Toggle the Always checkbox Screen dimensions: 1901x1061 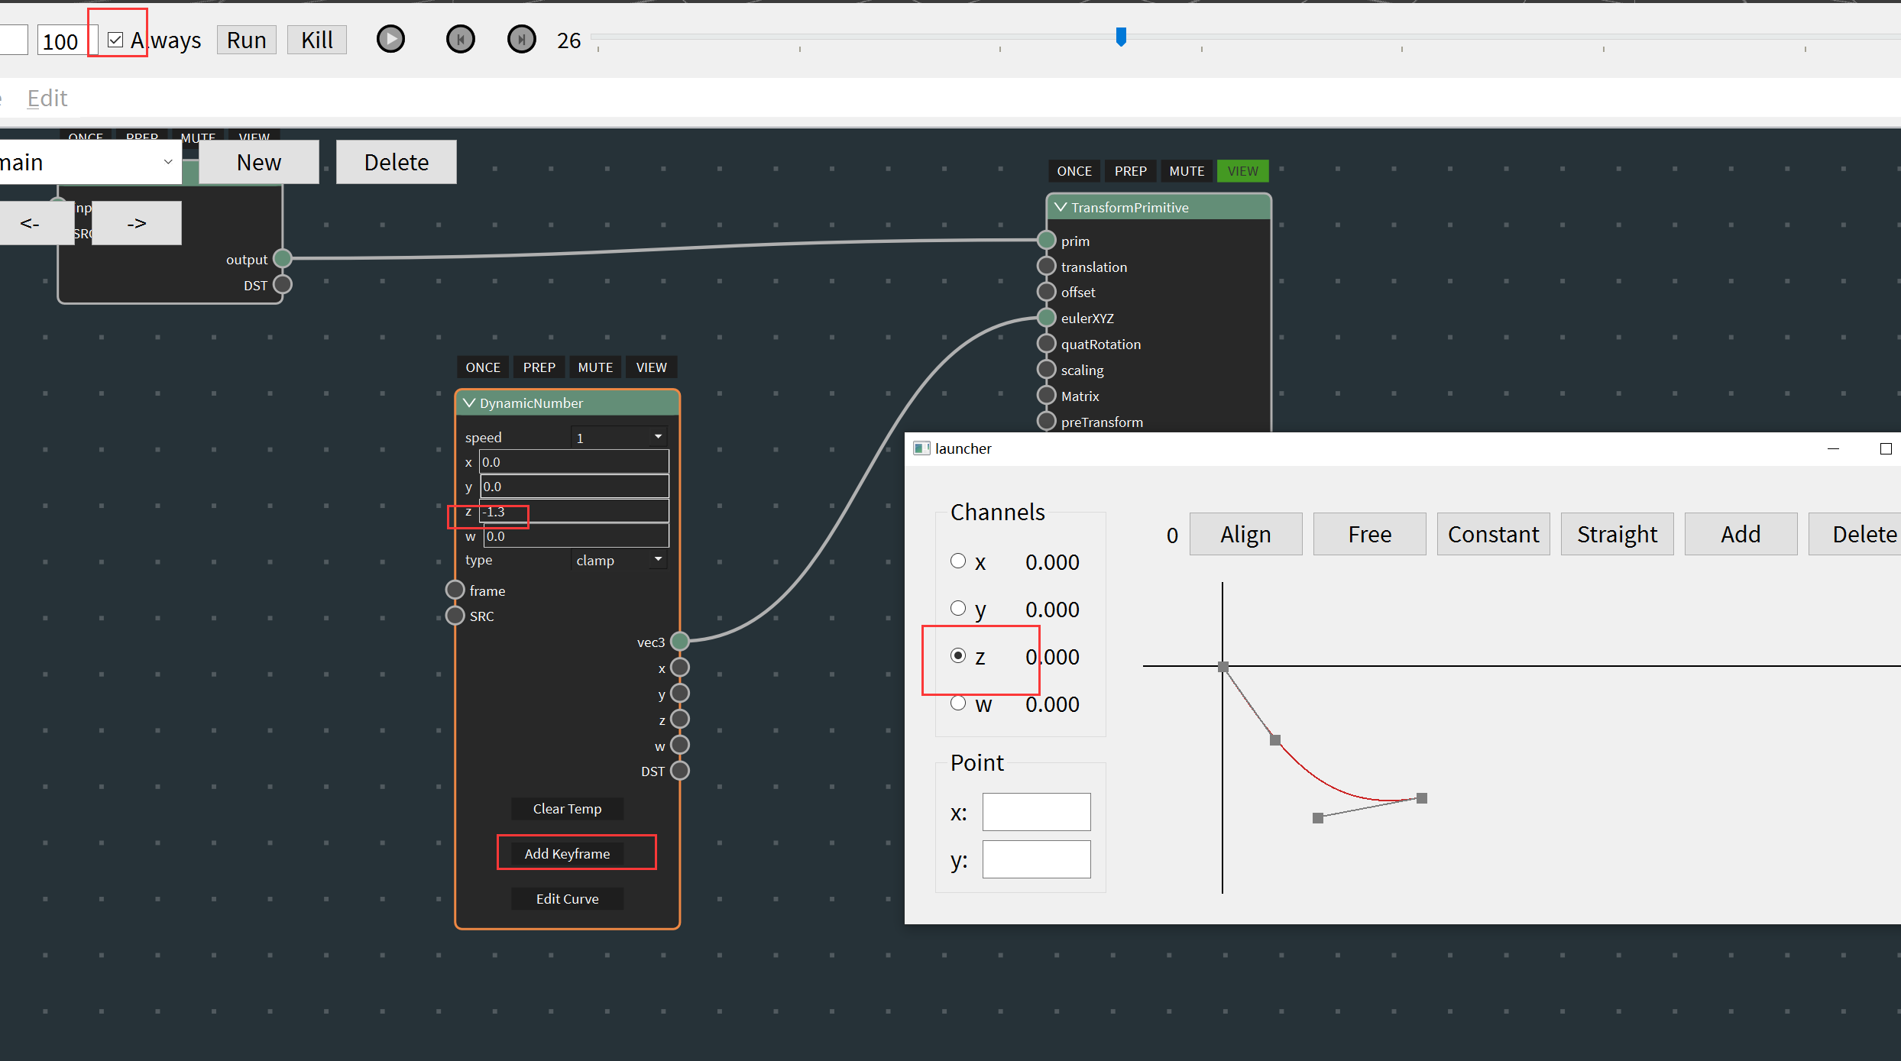[115, 40]
